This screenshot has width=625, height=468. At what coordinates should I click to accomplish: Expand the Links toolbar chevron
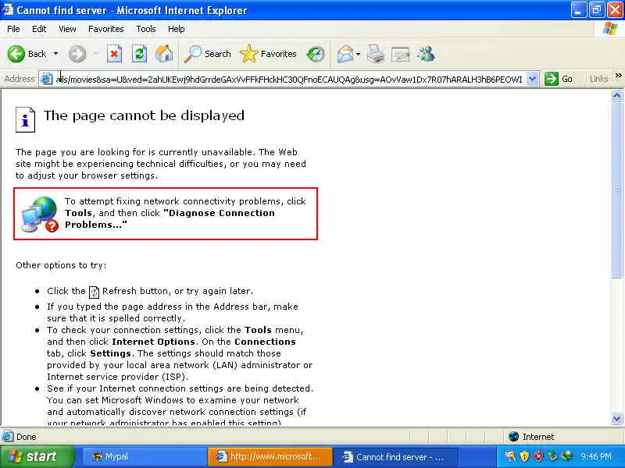(618, 76)
